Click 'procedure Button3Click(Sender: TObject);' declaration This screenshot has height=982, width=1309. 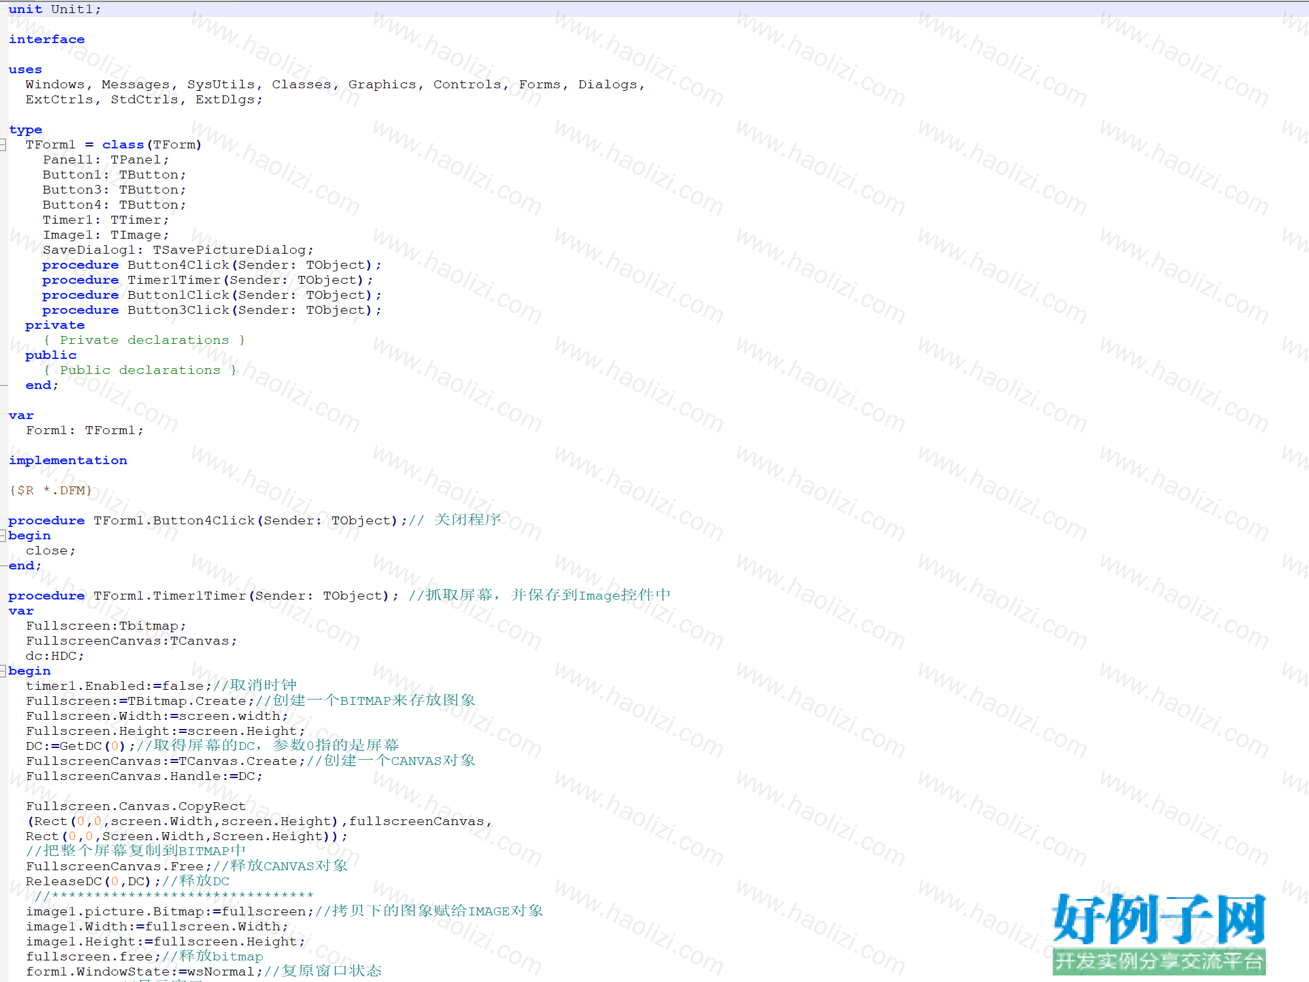212,310
